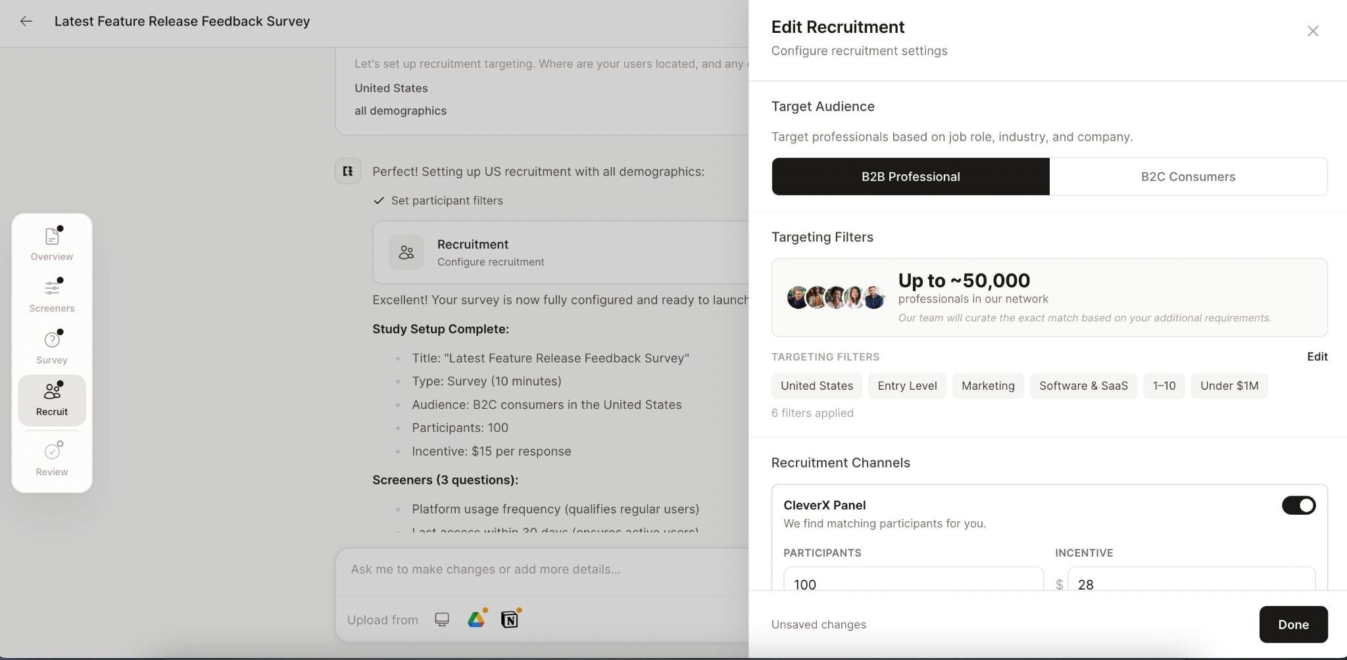Click the 1–10 company size chip

point(1164,386)
